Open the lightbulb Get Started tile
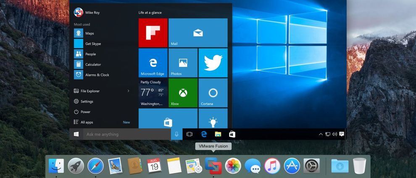416x178 pixels. click(x=213, y=118)
